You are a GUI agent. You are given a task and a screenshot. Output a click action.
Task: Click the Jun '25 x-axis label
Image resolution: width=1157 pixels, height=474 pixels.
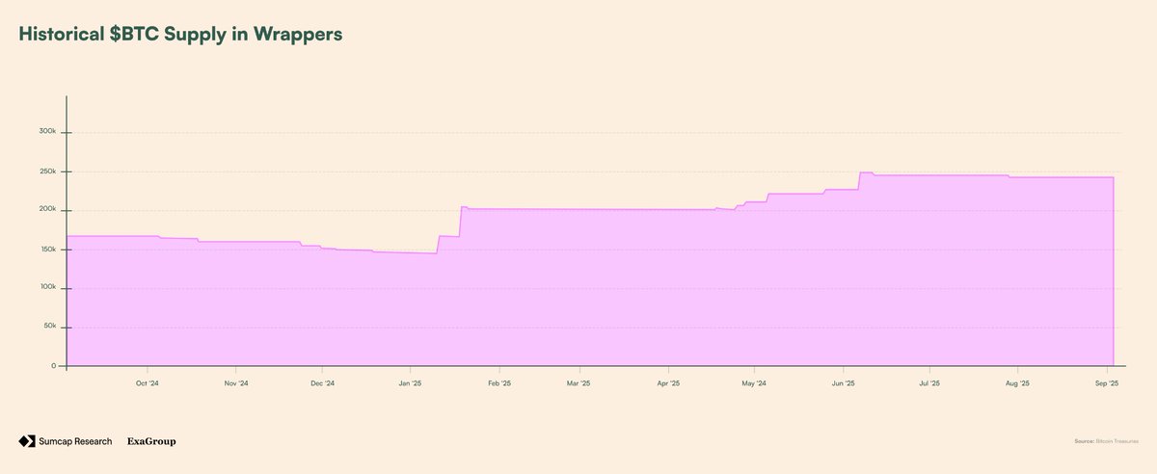(x=844, y=383)
